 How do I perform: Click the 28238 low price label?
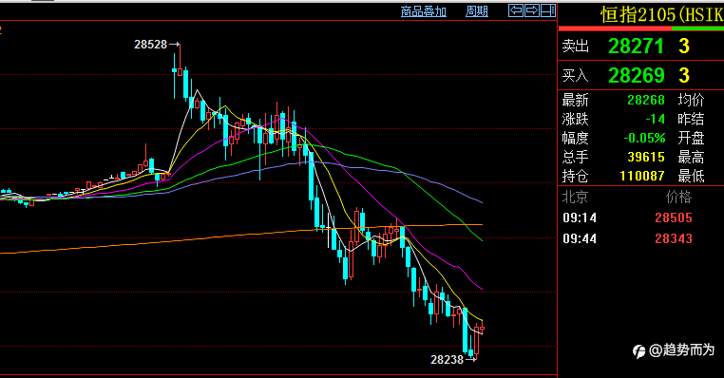coord(447,360)
